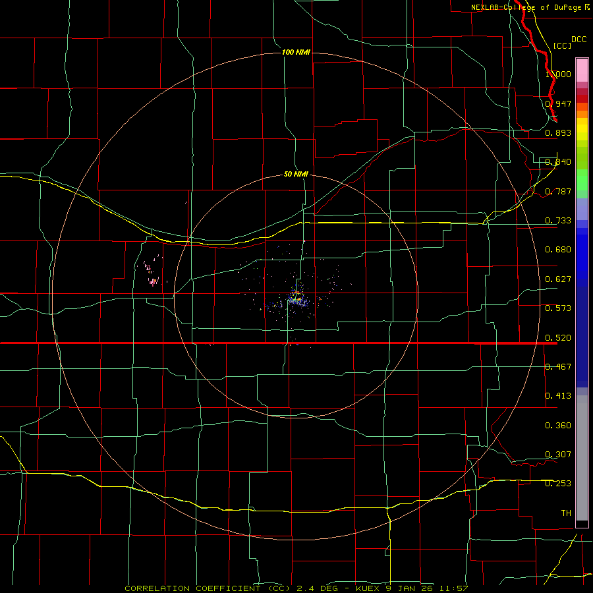593x593 pixels.
Task: Click the 100 NMI range ring label
Action: (x=296, y=52)
